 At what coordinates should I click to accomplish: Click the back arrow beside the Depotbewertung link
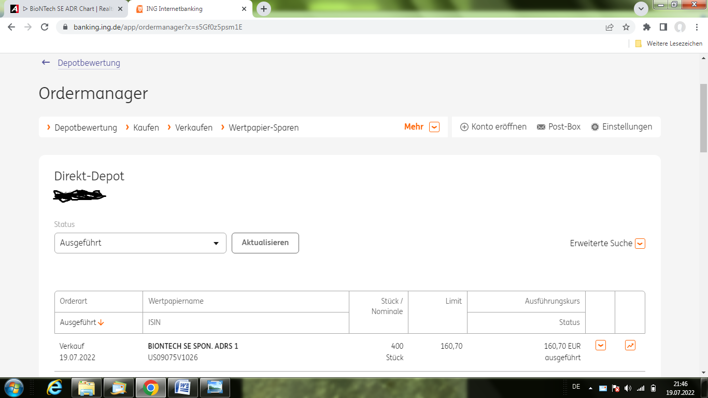point(46,63)
